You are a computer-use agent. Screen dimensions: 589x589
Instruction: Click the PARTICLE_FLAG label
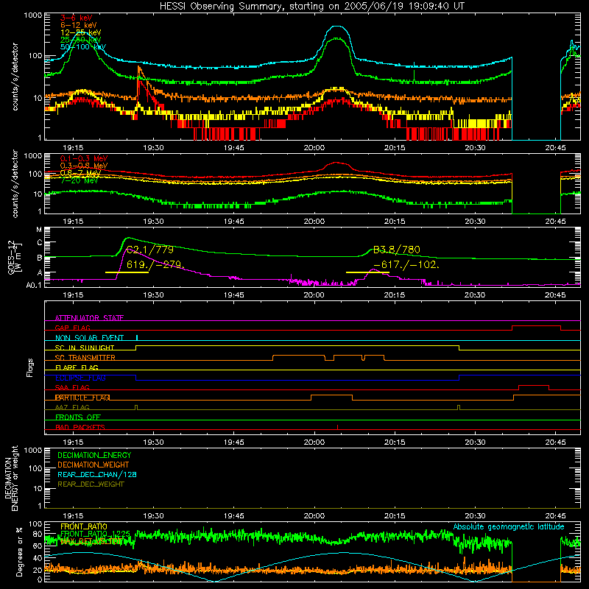[82, 398]
